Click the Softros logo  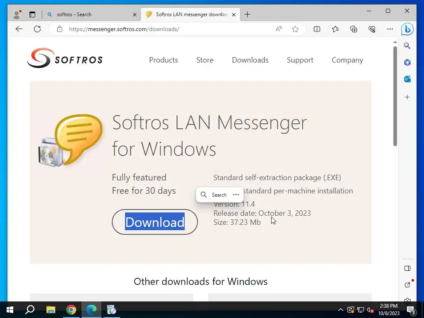[x=65, y=58]
